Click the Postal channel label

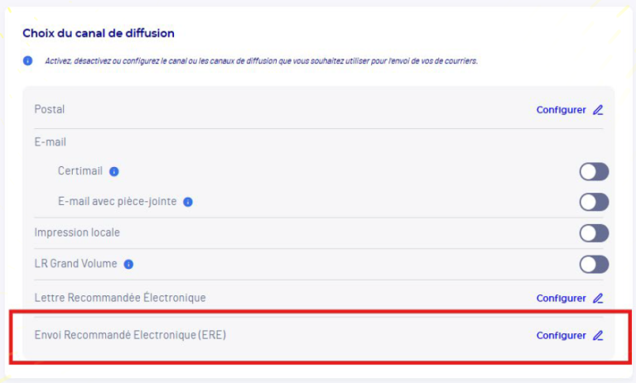(49, 109)
